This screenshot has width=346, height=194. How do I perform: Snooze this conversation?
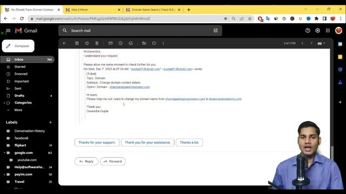tap(121, 43)
